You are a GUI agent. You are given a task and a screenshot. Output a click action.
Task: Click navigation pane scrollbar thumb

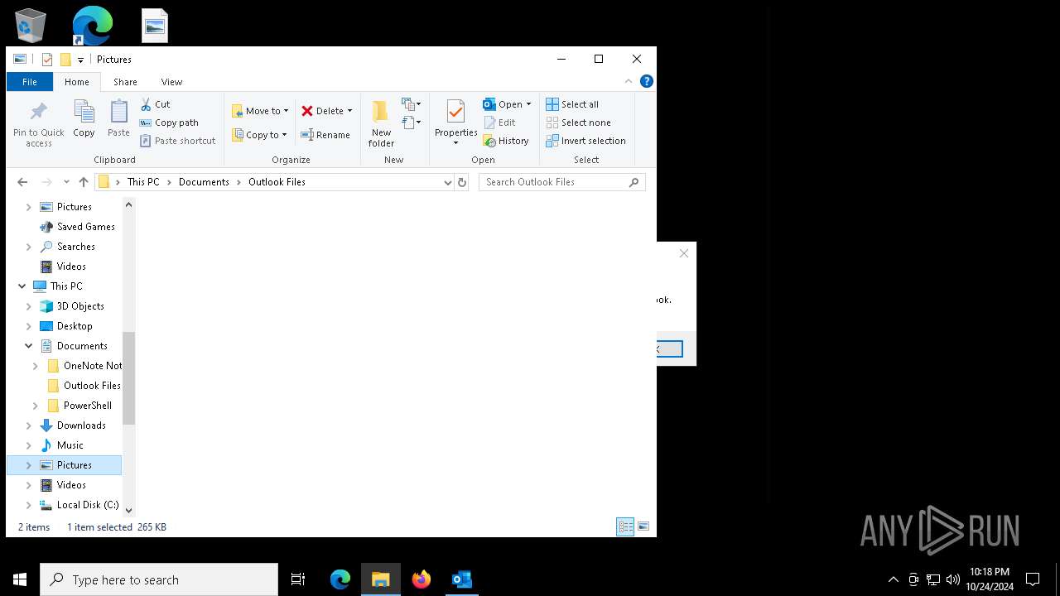(128, 377)
